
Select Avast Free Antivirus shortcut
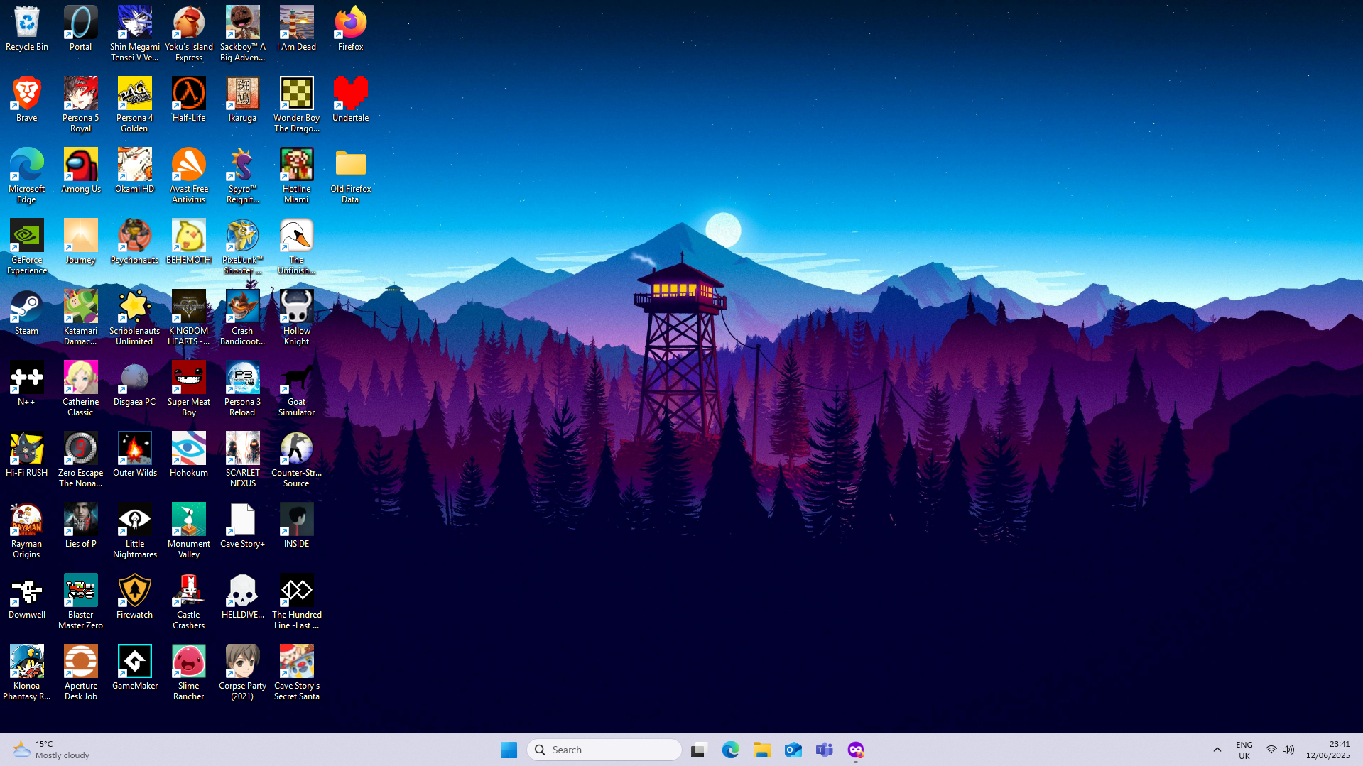tap(189, 165)
